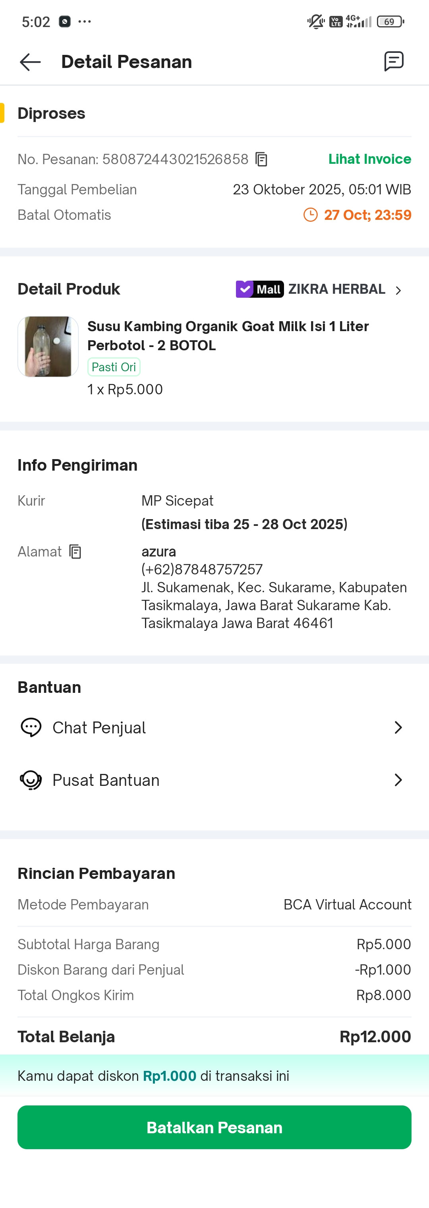Viewport: 429px width, 1208px height.
Task: Open Pusat Bantuan chevron arrow
Action: pos(398,780)
